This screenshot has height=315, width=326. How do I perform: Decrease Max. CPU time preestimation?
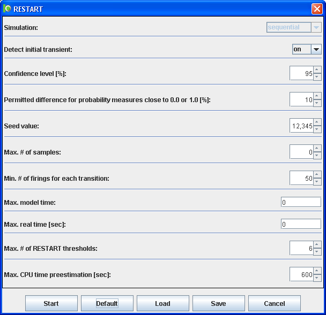coord(317,278)
